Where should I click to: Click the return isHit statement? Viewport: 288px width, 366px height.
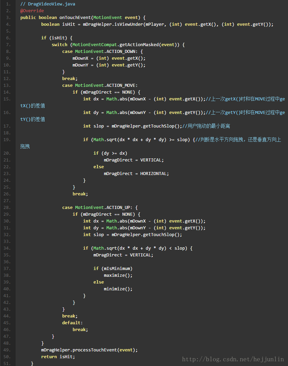[58, 357]
